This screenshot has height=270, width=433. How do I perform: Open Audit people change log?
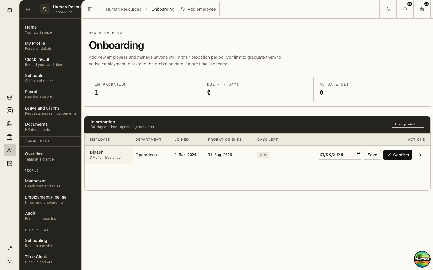[x=51, y=216]
